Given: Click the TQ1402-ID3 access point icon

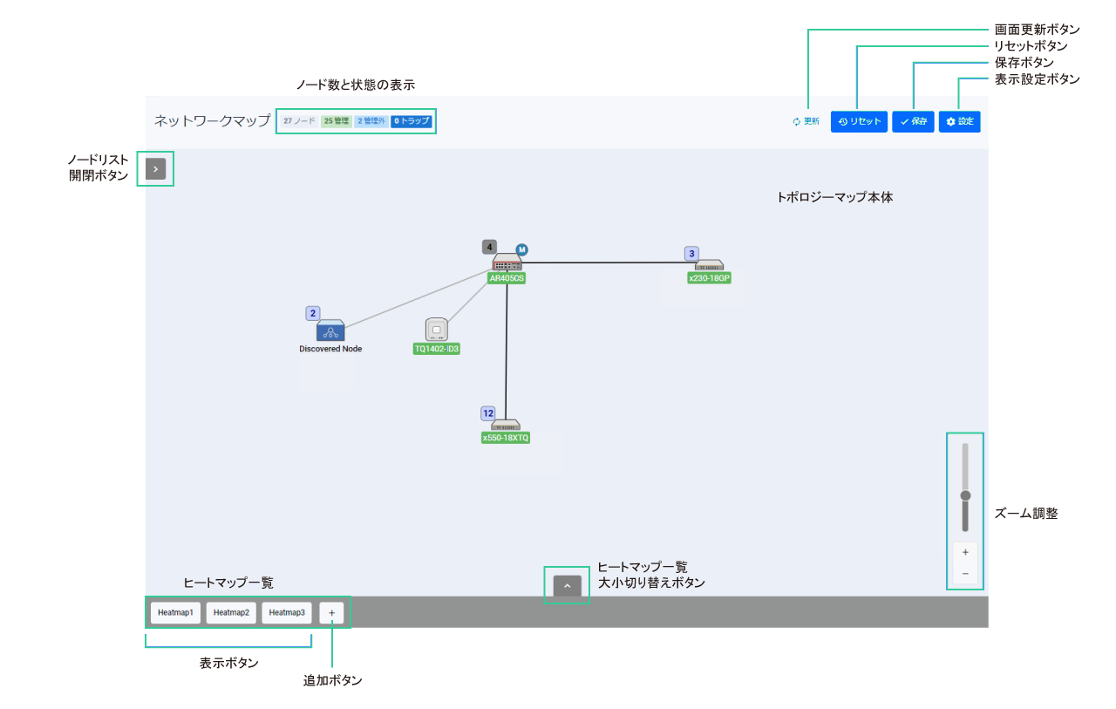Looking at the screenshot, I should pos(436,331).
